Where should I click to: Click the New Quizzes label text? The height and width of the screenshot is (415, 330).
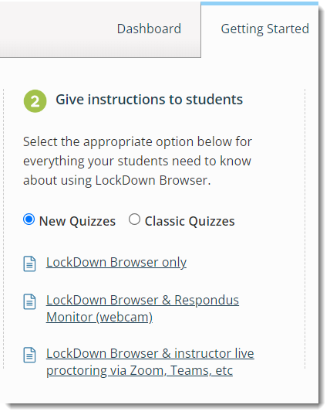pyautogui.click(x=77, y=221)
